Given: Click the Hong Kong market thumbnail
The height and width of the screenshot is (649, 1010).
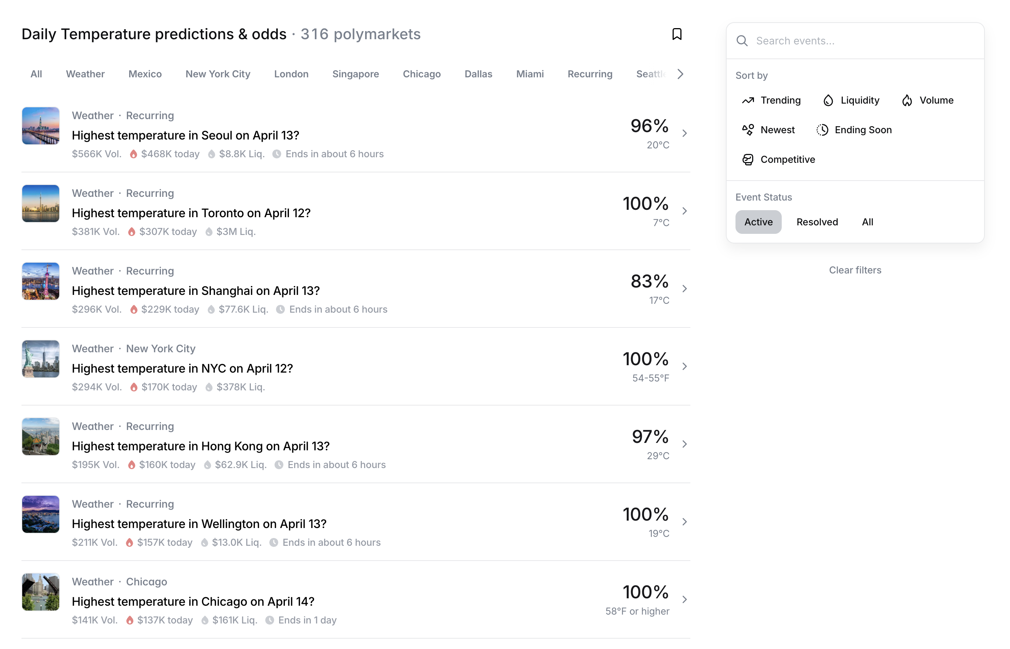Looking at the screenshot, I should [40, 437].
